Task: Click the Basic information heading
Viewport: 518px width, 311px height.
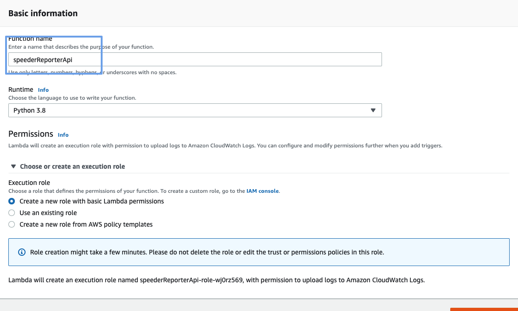Action: (x=43, y=13)
